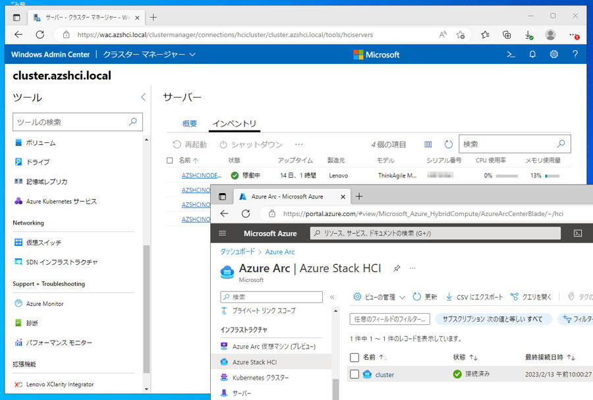Open profile avatar in back Edge window

pos(551,35)
